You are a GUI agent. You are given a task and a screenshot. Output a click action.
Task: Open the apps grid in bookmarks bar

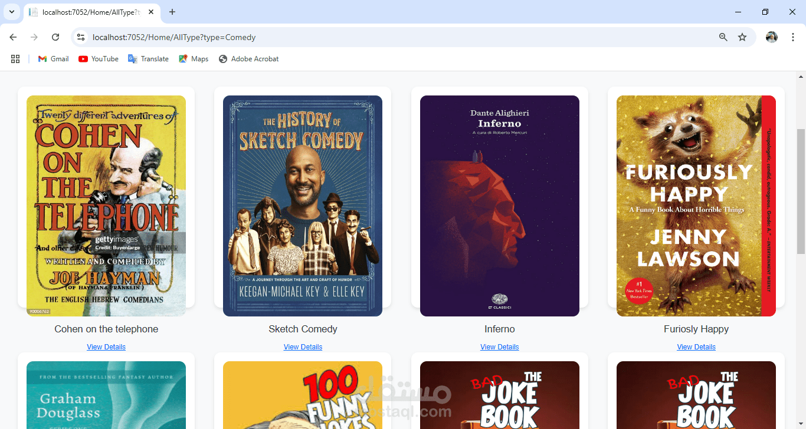coord(15,59)
